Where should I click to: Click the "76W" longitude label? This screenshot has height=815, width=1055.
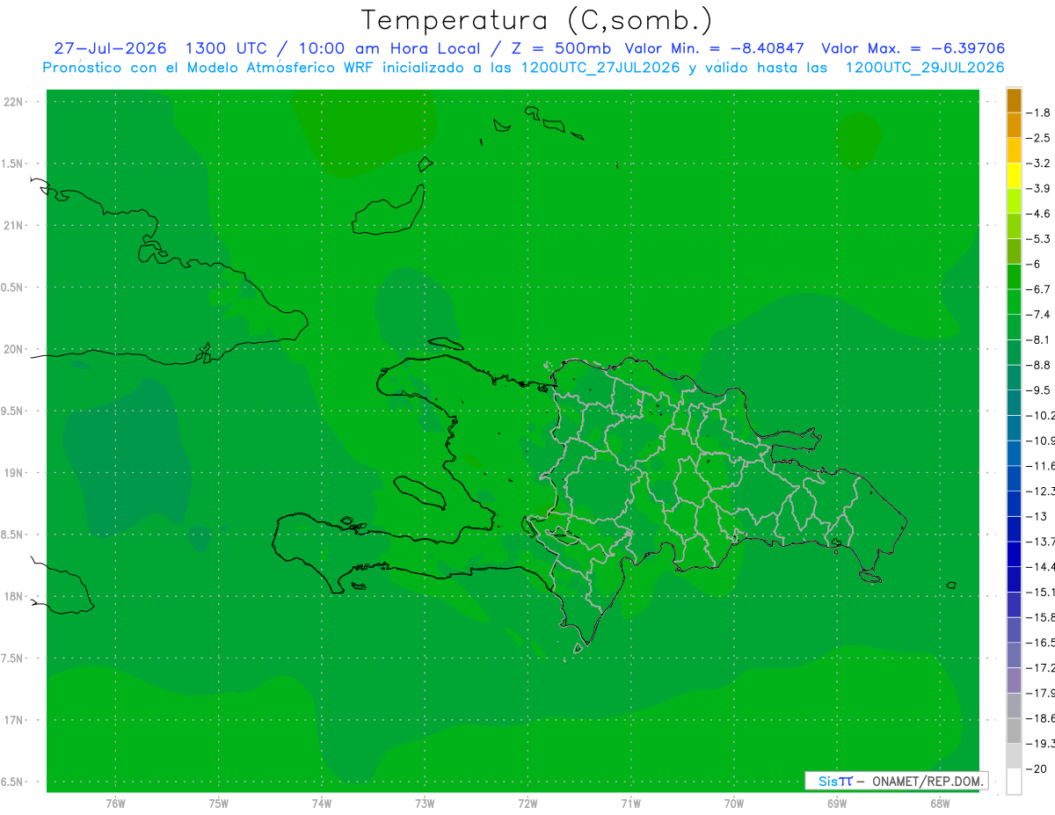pyautogui.click(x=115, y=804)
